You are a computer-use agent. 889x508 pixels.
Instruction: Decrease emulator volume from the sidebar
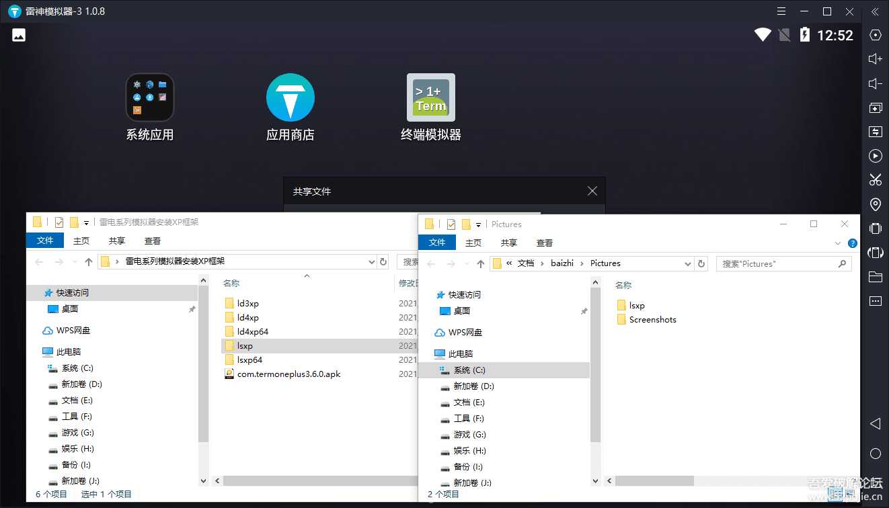tap(876, 83)
